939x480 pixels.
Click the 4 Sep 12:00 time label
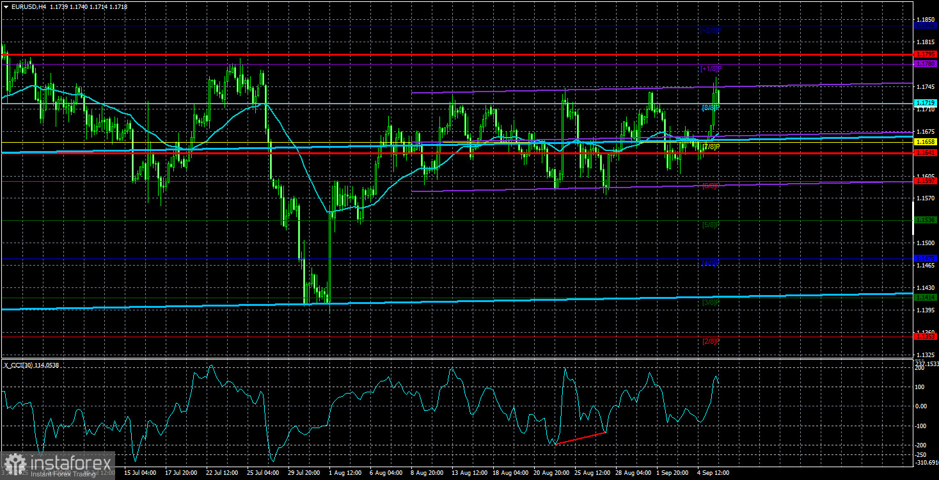pyautogui.click(x=714, y=474)
